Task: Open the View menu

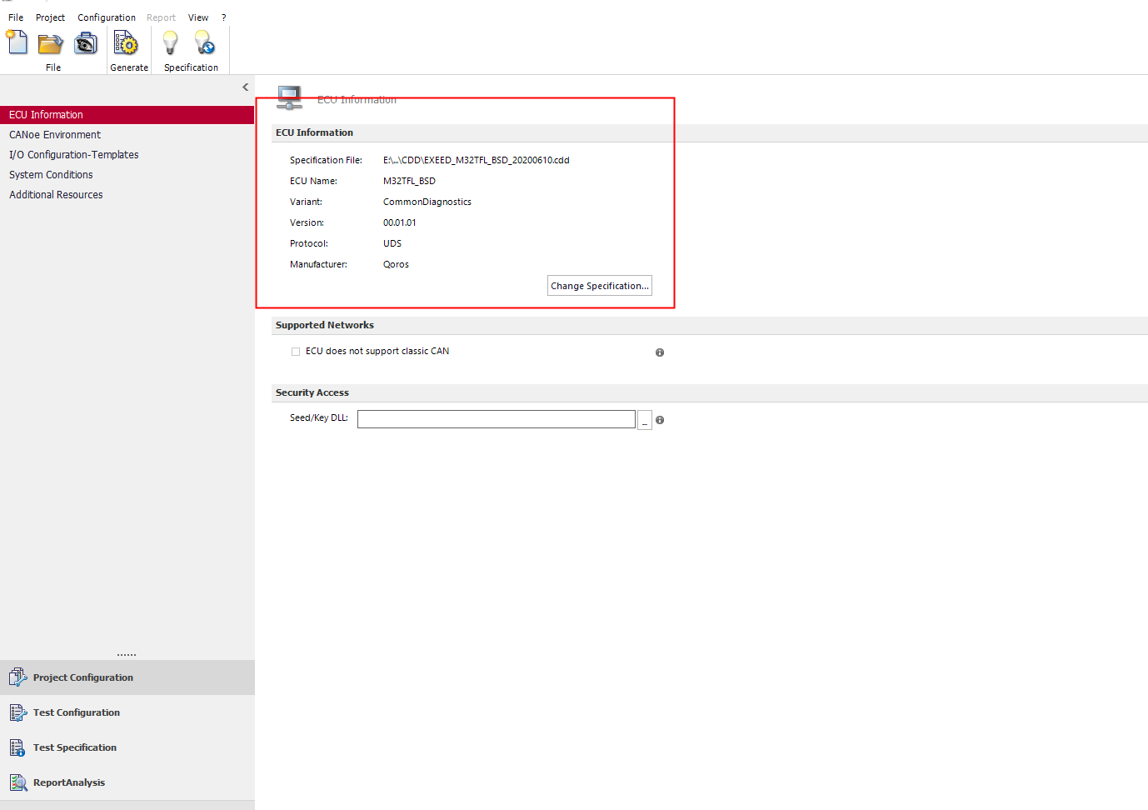Action: click(198, 17)
